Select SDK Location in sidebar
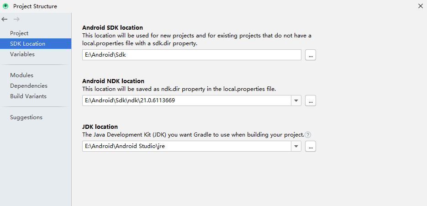The width and height of the screenshot is (427, 206). [x=27, y=44]
